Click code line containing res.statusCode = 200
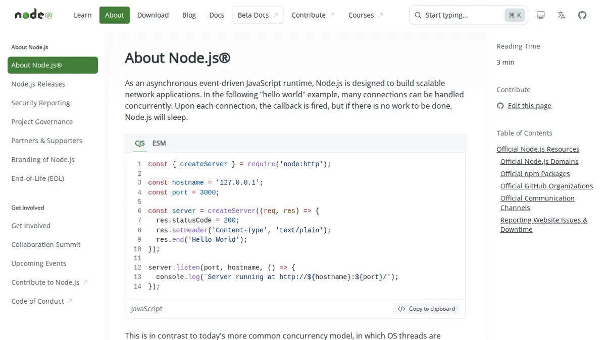This screenshot has height=340, width=606. tap(197, 221)
